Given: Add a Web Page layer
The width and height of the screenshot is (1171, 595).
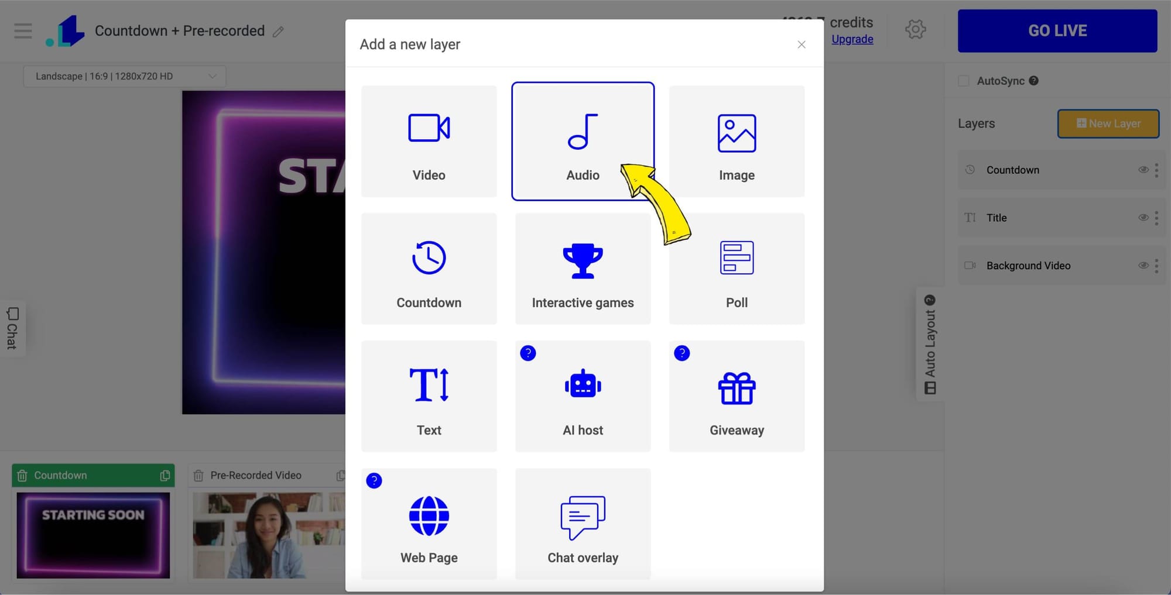Looking at the screenshot, I should (429, 524).
